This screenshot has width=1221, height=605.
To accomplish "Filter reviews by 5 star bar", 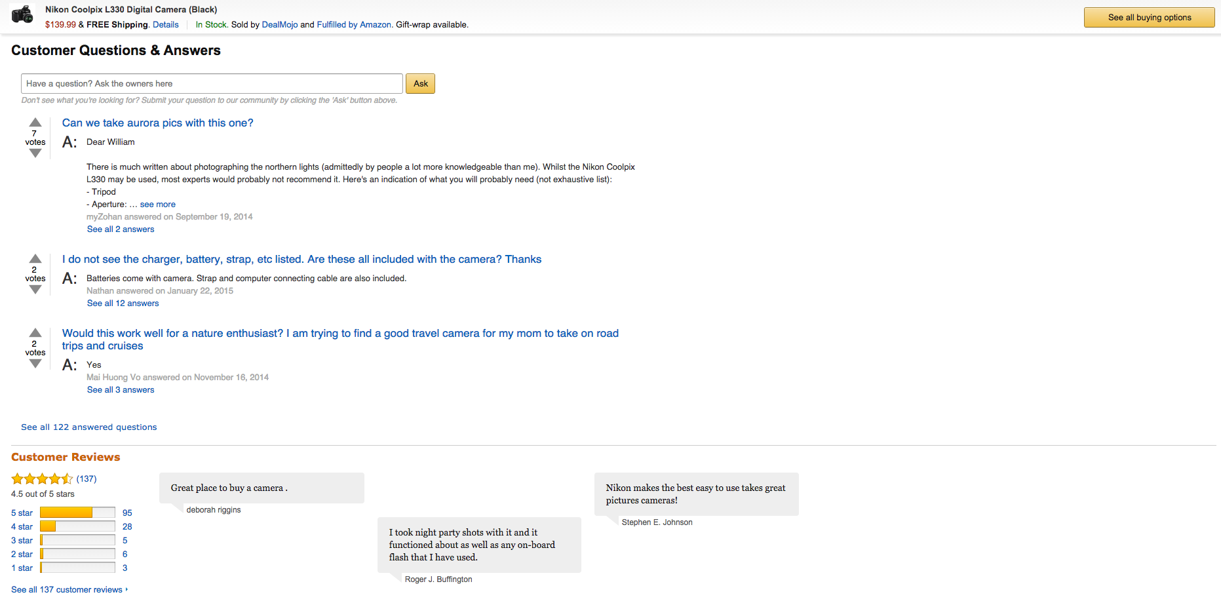I will (x=77, y=513).
